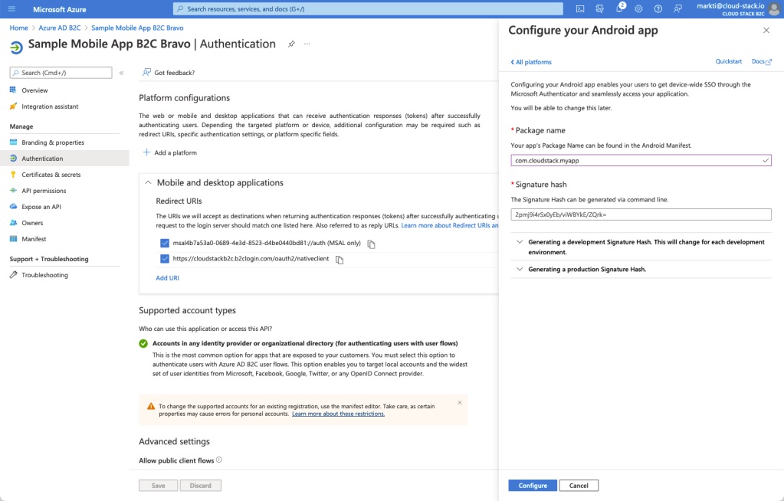Screen dimensions: 784x501
Task: Click the Save button
Action: (158, 486)
